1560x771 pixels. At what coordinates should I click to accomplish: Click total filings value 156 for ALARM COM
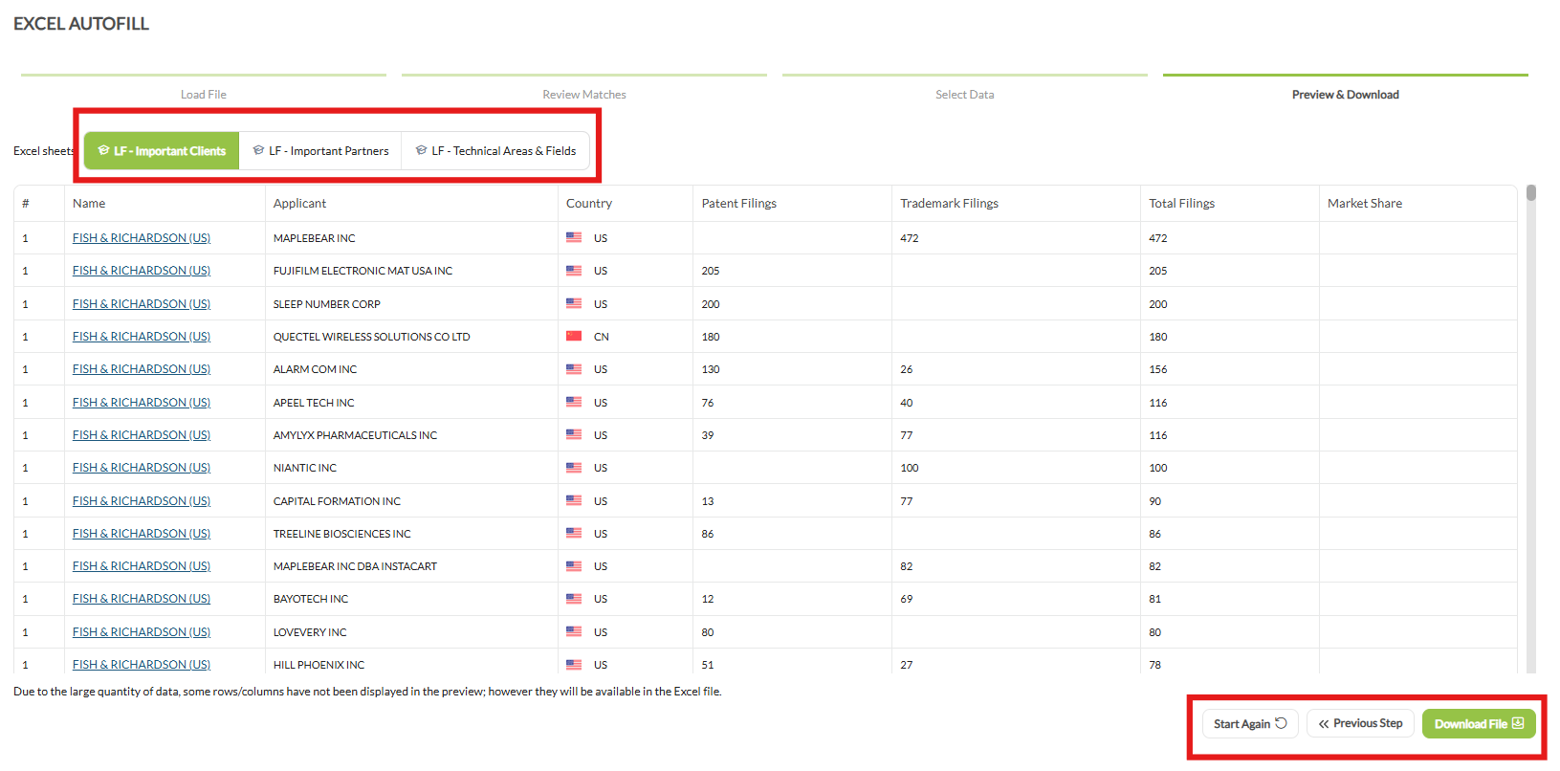click(x=1158, y=369)
